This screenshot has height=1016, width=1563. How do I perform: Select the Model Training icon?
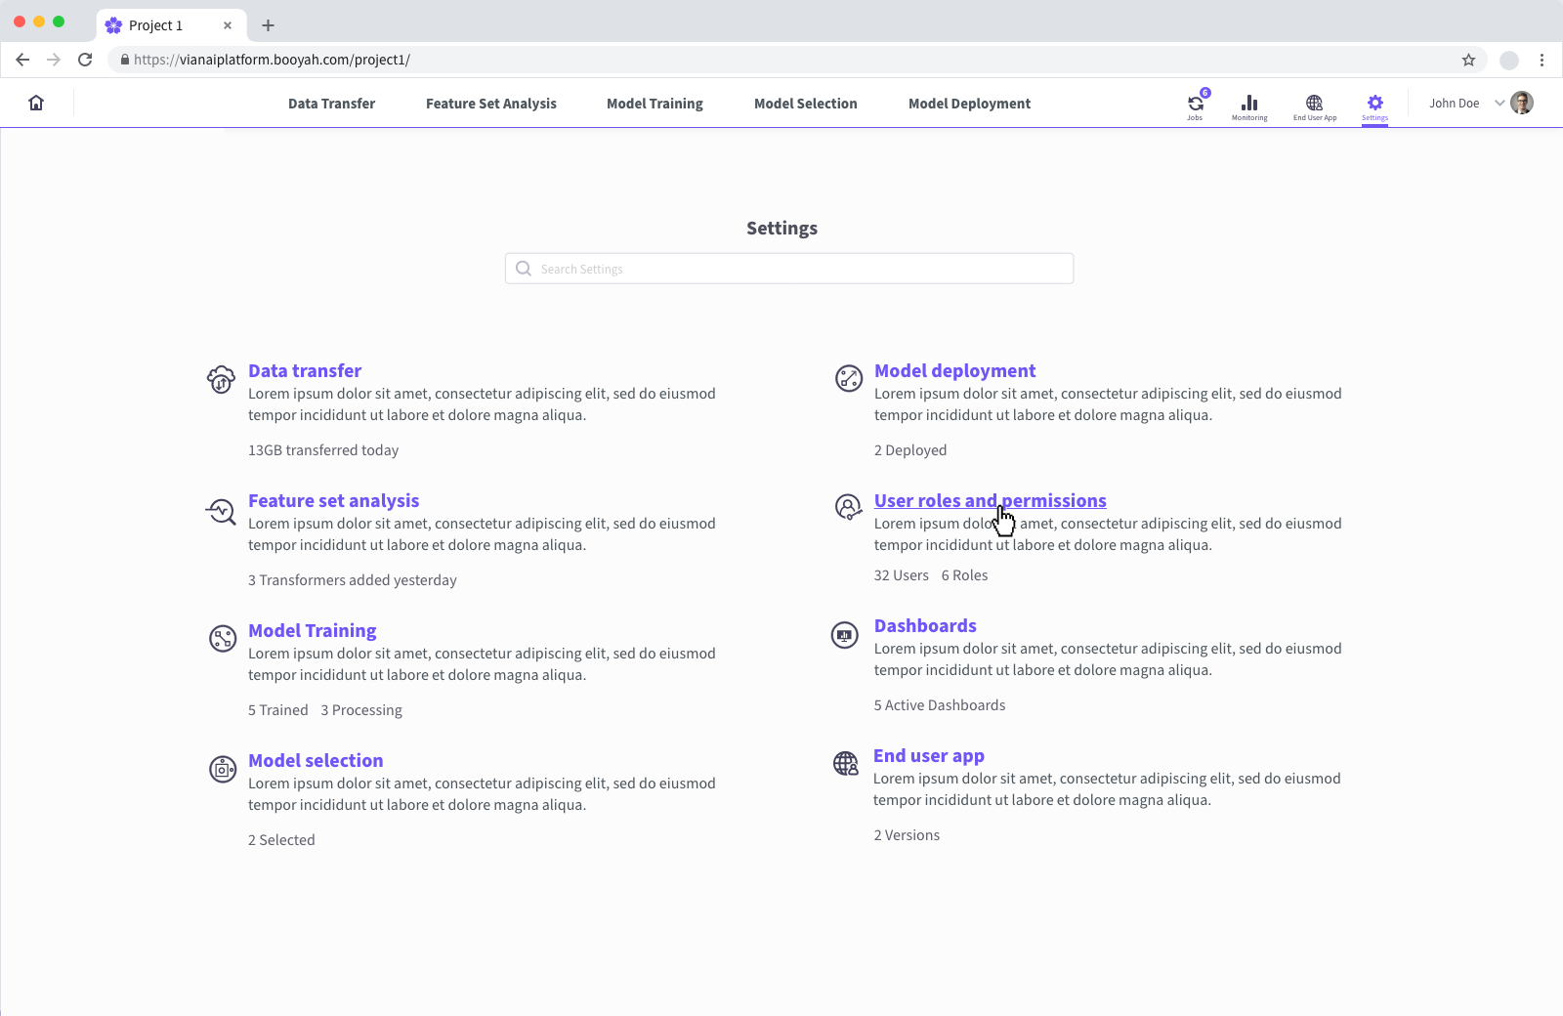tap(223, 639)
